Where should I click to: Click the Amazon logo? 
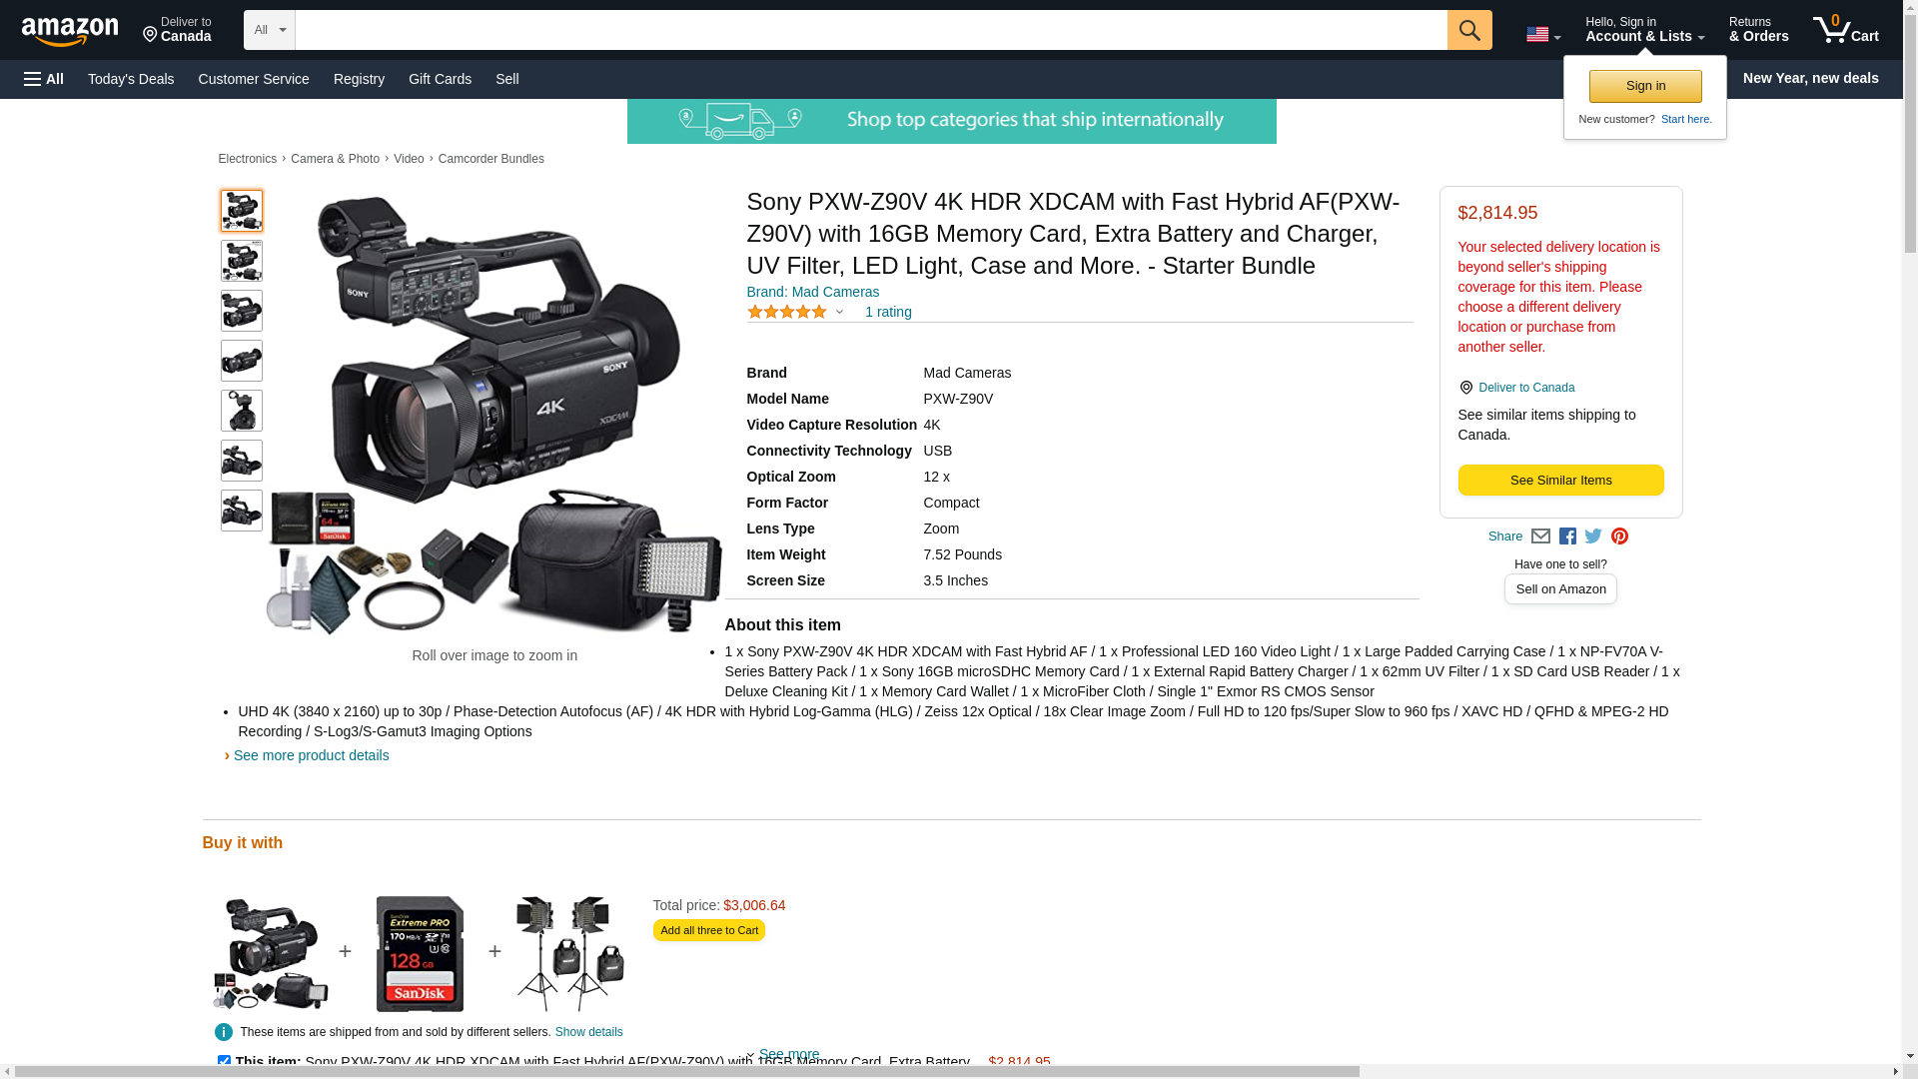70,31
